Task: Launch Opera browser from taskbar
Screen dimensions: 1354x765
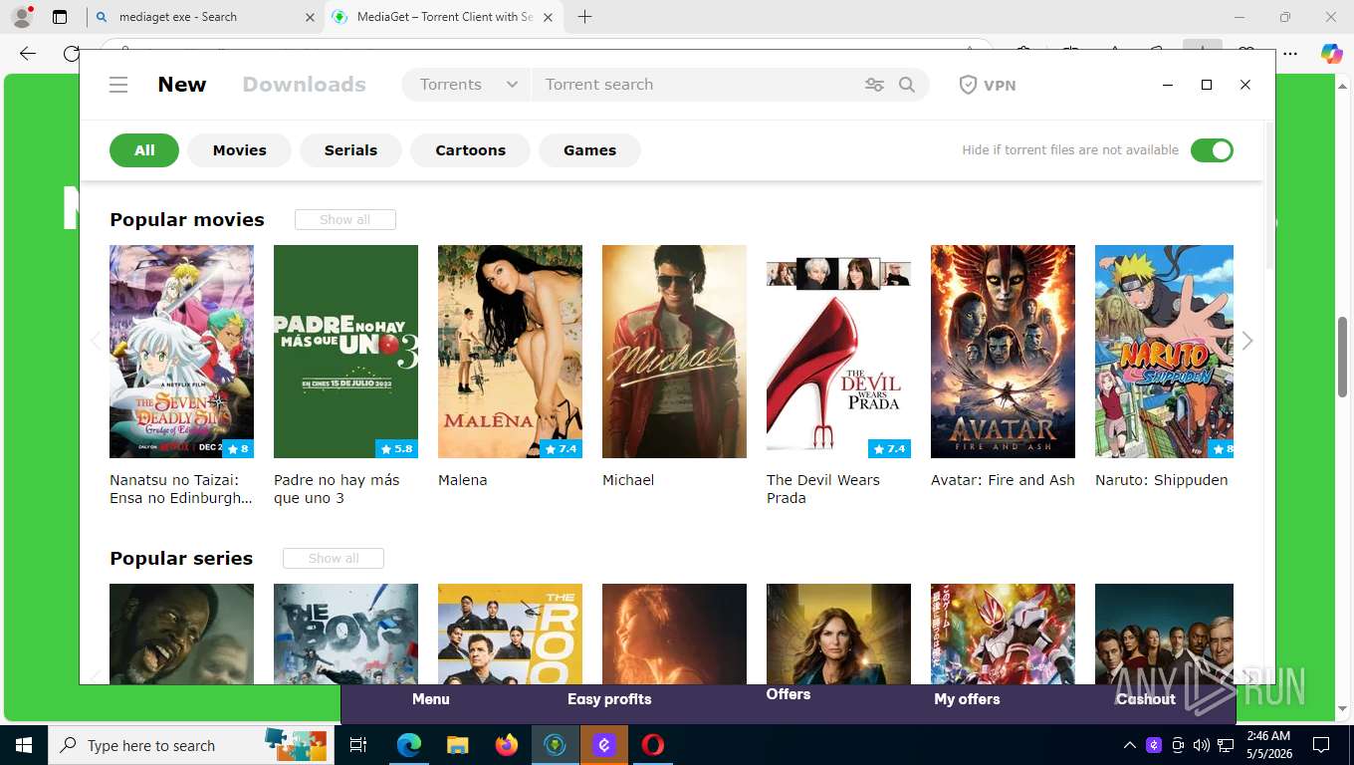Action: (x=653, y=745)
